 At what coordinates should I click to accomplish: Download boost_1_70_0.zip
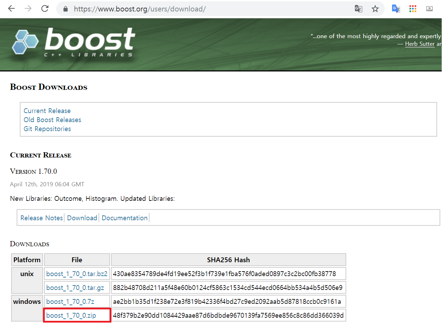71,315
